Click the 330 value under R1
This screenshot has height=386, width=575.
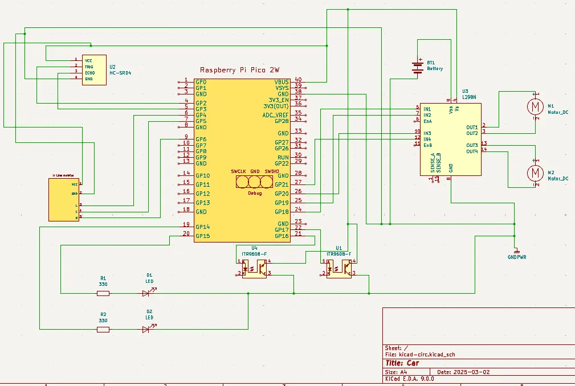tap(103, 284)
